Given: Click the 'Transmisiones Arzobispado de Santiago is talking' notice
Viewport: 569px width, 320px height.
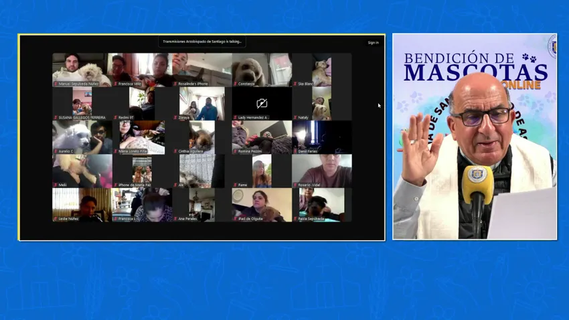Looking at the screenshot, I should [202, 42].
